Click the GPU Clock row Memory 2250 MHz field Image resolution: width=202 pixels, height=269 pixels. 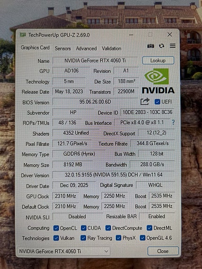pyautogui.click(x=114, y=196)
